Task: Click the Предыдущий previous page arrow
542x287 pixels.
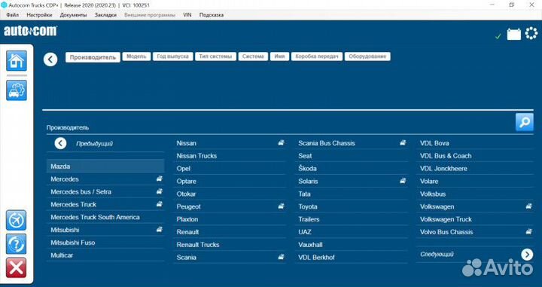Action: coord(60,143)
